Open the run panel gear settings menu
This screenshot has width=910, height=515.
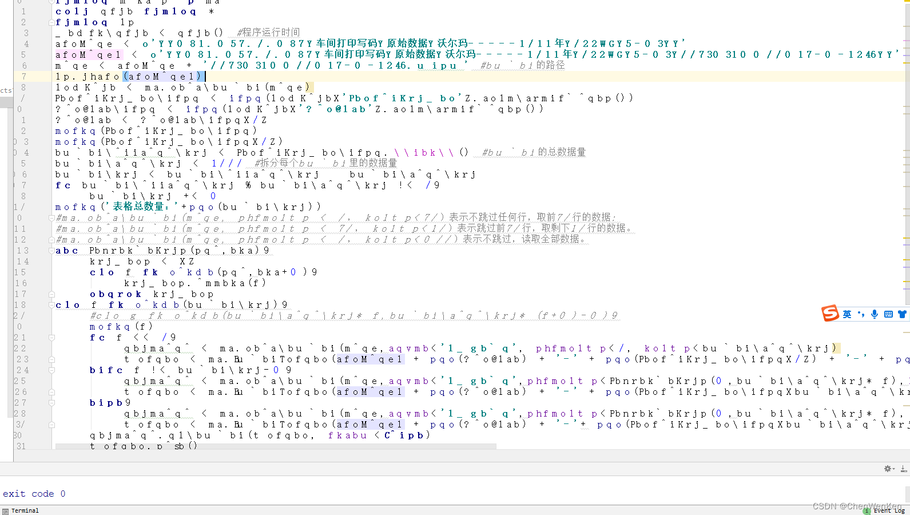click(889, 469)
